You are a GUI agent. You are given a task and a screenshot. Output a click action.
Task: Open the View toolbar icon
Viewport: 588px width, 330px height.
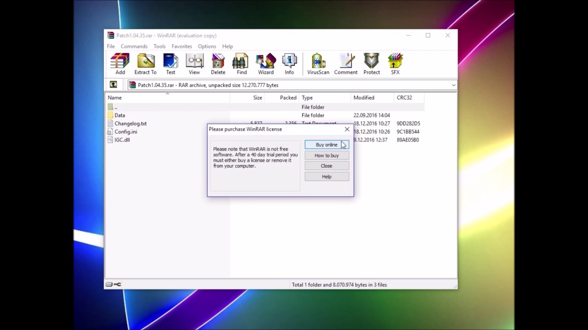click(x=194, y=64)
